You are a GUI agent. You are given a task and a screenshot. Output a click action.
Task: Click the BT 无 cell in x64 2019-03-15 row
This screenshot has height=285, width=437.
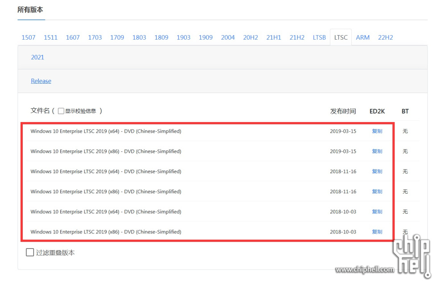tap(405, 131)
